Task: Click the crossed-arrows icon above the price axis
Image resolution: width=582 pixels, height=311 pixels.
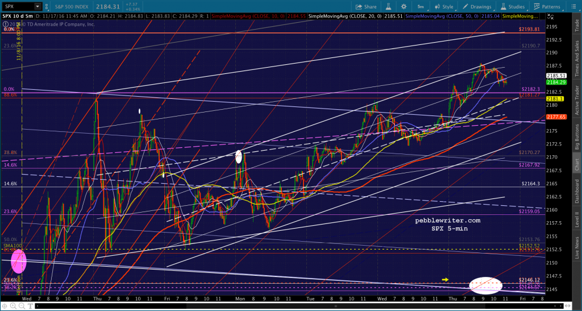Action: tap(550, 16)
